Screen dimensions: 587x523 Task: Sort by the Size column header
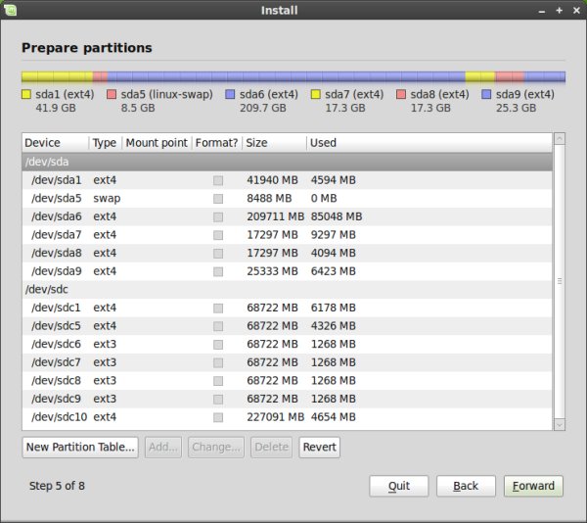pos(273,143)
